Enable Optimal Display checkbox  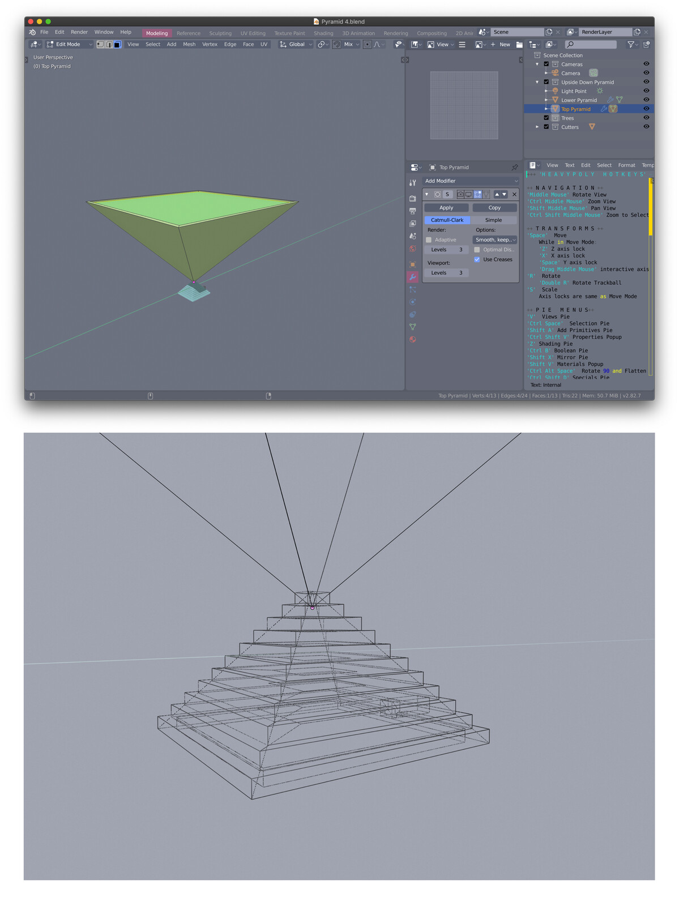tap(477, 250)
